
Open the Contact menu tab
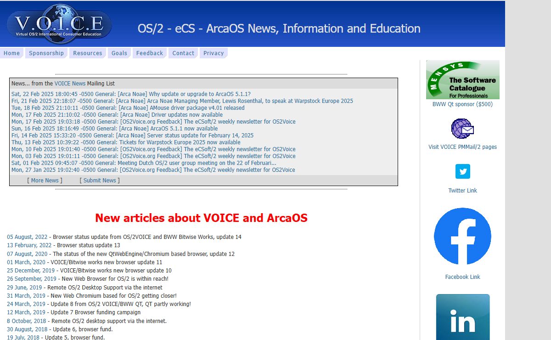tap(183, 53)
